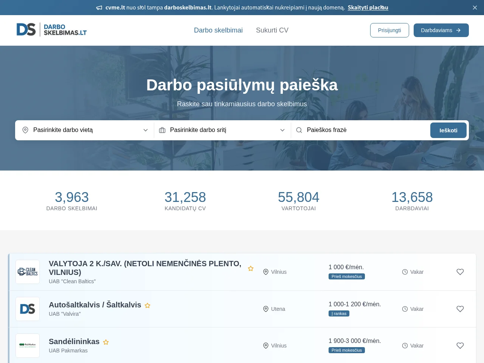Click the 13,658 Darbdaviai statistic
This screenshot has width=484, height=363.
412,201
